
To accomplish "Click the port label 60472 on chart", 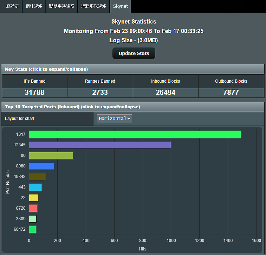I will pyautogui.click(x=20, y=229).
